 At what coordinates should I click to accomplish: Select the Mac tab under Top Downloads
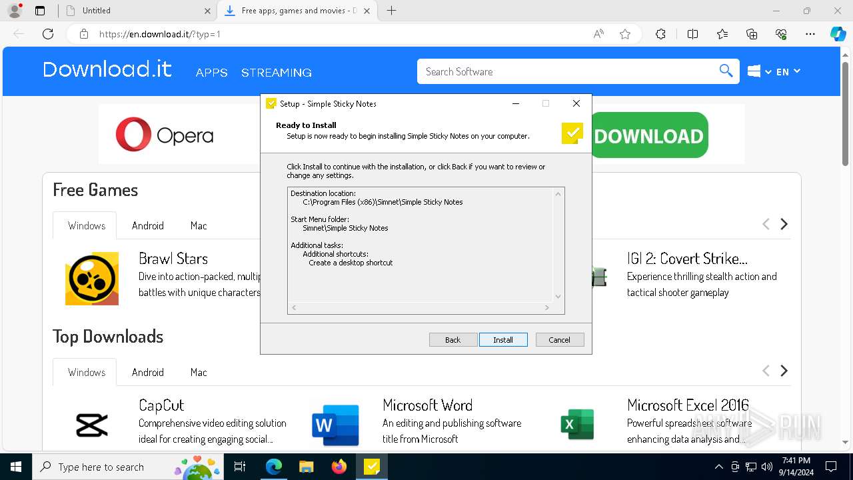(x=199, y=372)
